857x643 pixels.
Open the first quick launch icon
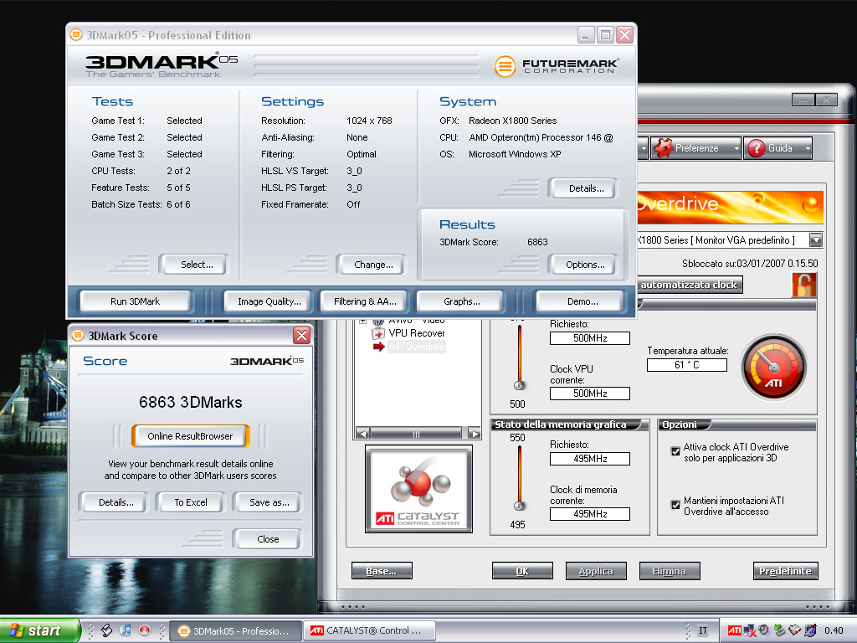(106, 630)
